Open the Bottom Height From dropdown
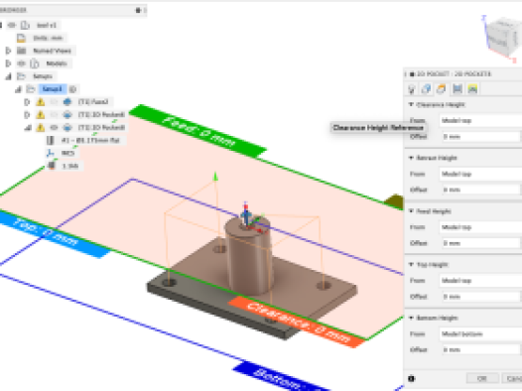The image size is (522, 391). click(x=480, y=334)
